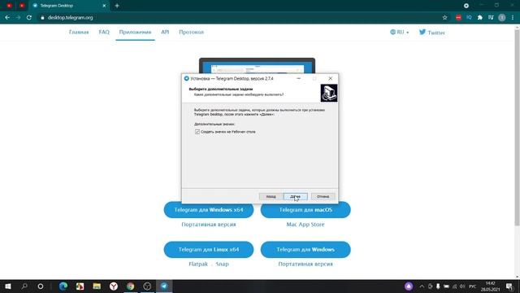Open the notification center icon
This screenshot has width=520, height=293.
[509, 286]
